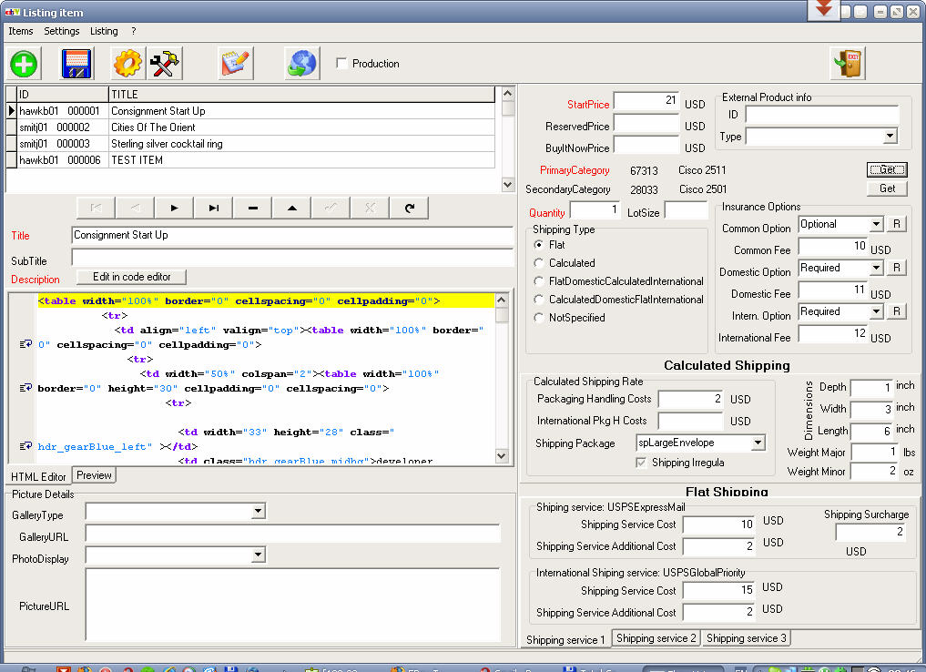Click the green plus add item icon
926x672 pixels.
click(25, 64)
